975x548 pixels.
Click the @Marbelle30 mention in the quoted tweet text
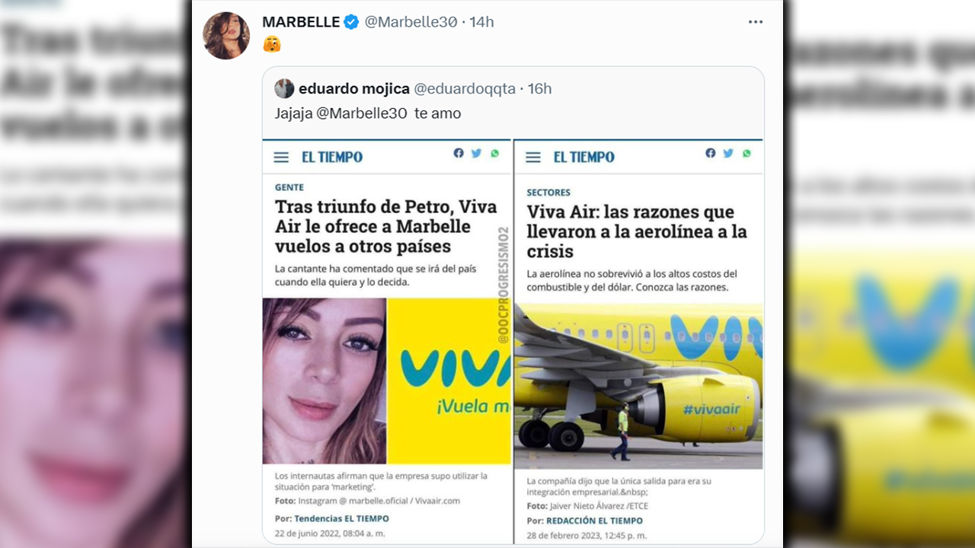point(362,113)
